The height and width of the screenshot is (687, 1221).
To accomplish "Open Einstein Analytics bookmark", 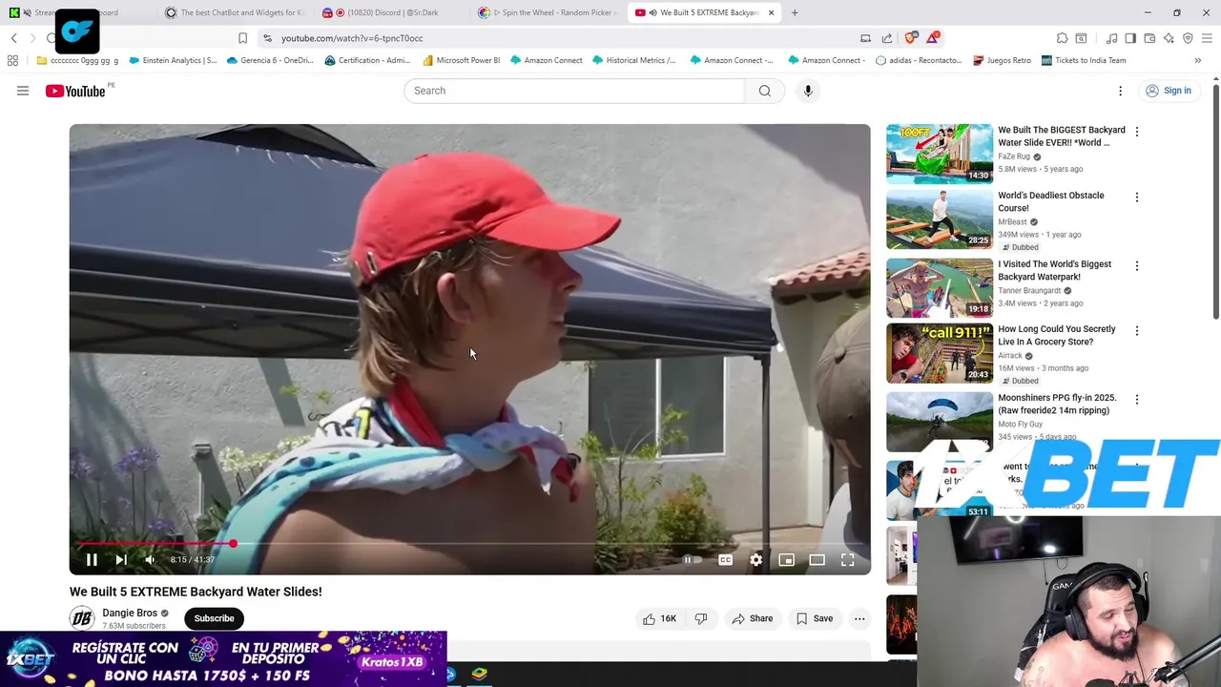I will coord(172,60).
